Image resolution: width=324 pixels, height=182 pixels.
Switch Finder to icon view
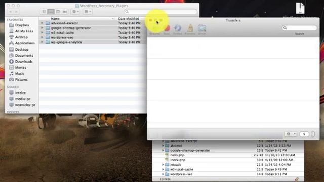[x=44, y=12]
